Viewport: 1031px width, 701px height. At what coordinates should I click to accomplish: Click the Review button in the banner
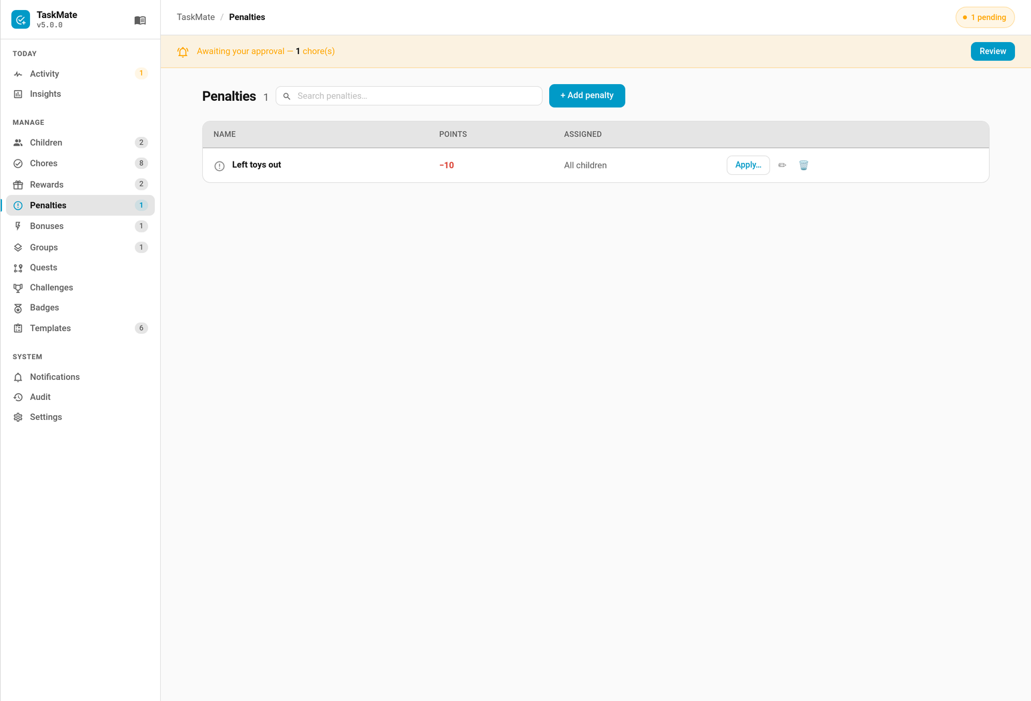point(992,51)
